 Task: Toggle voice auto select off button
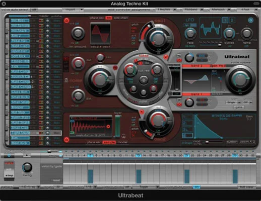point(34,10)
